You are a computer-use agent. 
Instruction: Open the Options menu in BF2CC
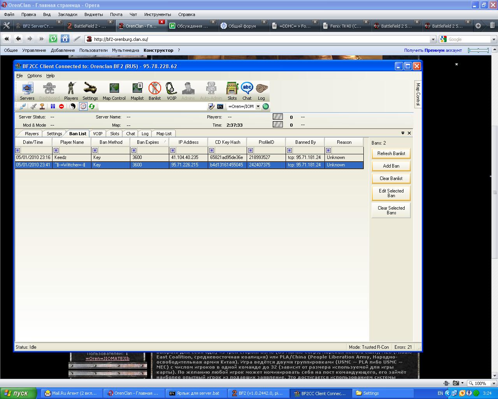tap(35, 76)
